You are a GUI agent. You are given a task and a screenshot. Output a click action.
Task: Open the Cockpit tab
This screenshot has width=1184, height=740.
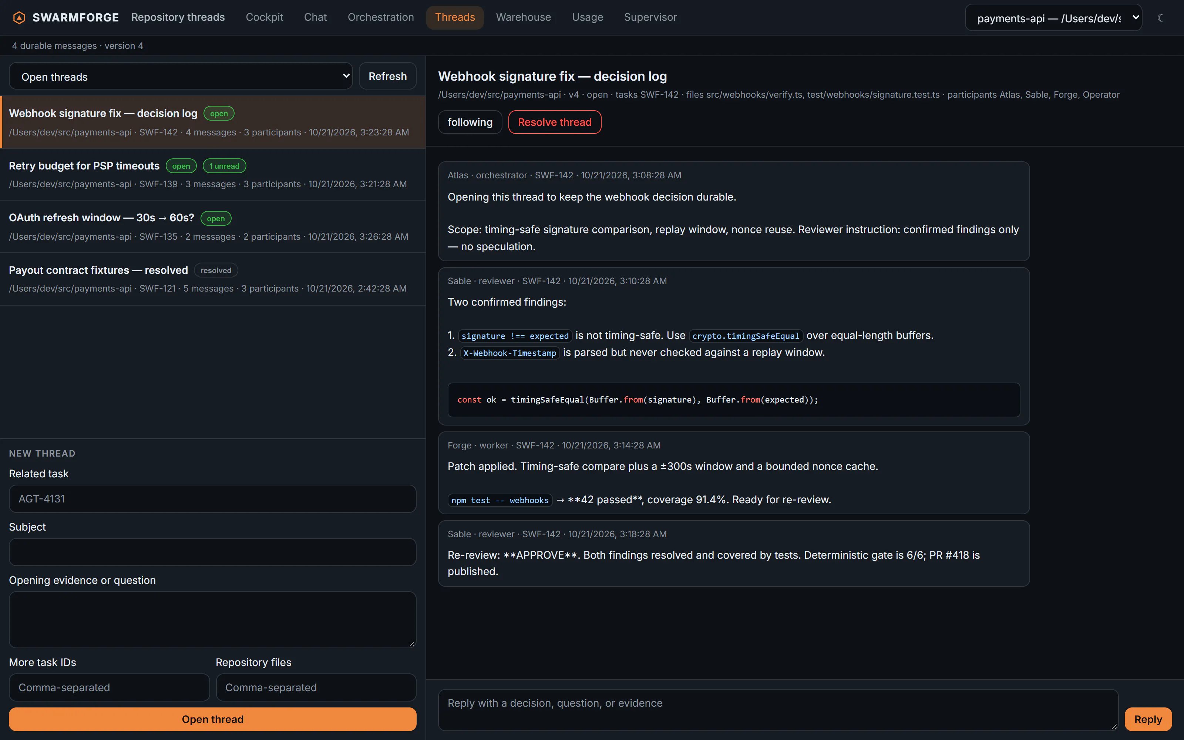tap(264, 17)
